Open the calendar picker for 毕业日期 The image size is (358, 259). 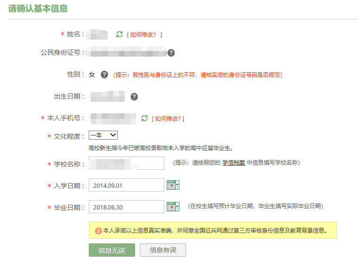173,207
